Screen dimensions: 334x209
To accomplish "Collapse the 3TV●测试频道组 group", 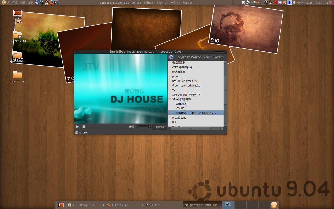I will [170, 99].
